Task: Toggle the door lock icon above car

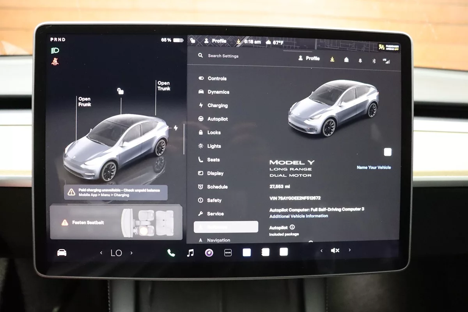Action: [121, 91]
